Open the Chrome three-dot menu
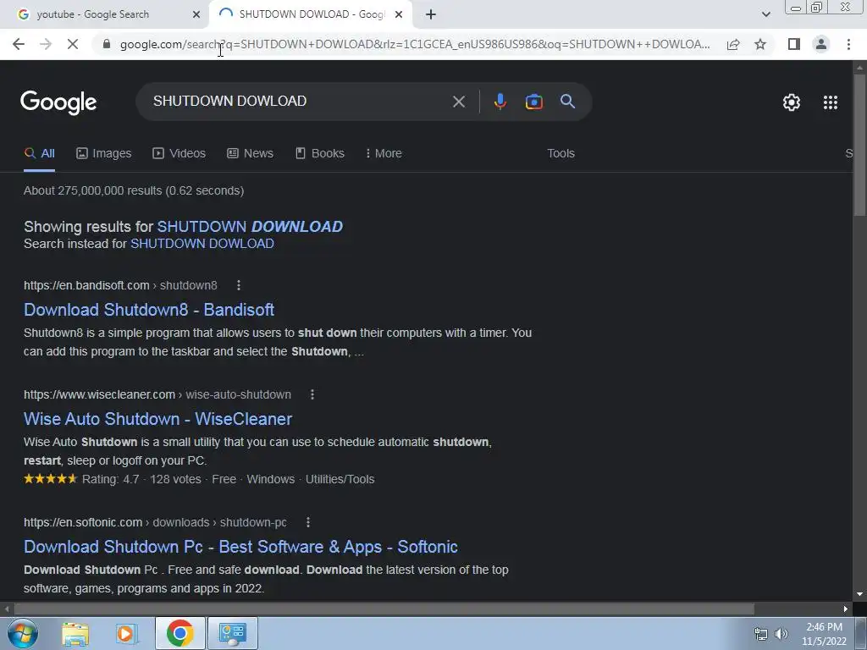This screenshot has height=650, width=867. coord(848,44)
